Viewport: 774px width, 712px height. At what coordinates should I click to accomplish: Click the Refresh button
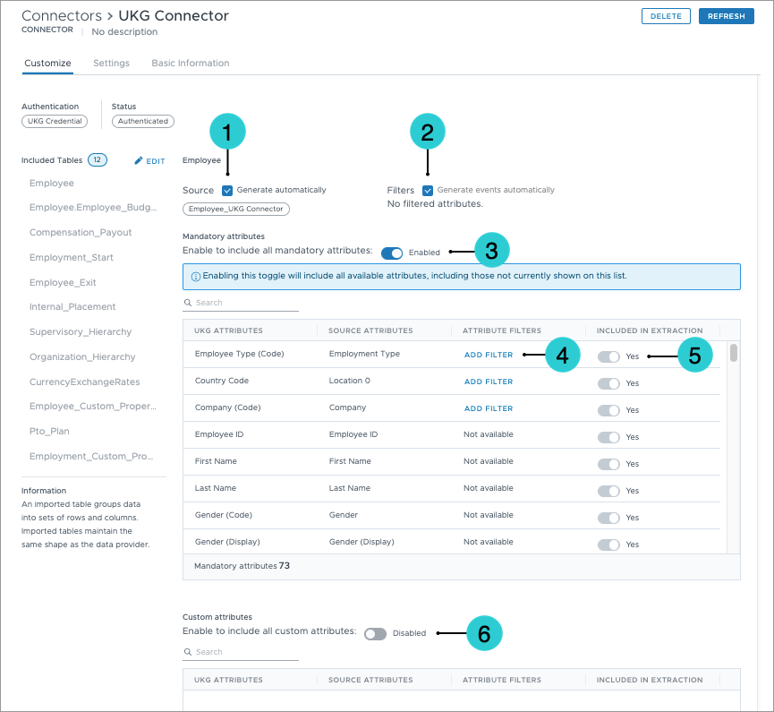pyautogui.click(x=726, y=16)
